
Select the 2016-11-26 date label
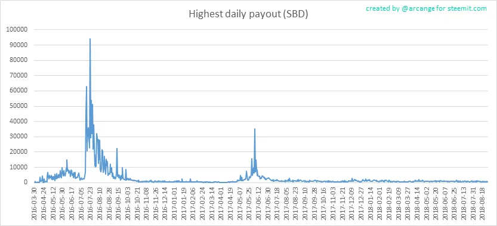pos(156,203)
